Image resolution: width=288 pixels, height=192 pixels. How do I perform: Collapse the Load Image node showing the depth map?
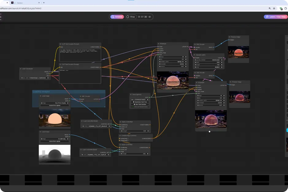(40, 132)
